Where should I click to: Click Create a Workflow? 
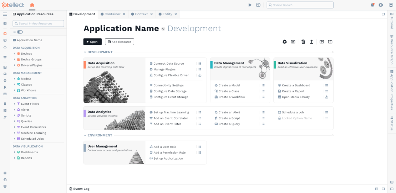coord(232,97)
